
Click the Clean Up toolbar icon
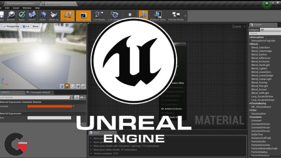tap(54, 15)
